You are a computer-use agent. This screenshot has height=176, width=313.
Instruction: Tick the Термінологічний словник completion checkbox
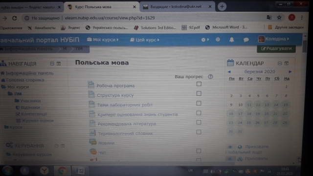199,132
